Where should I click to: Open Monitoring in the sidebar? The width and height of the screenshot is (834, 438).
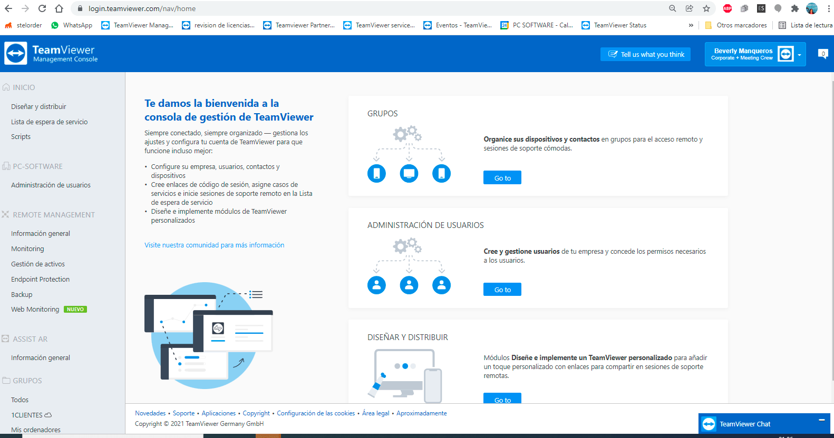pyautogui.click(x=27, y=248)
